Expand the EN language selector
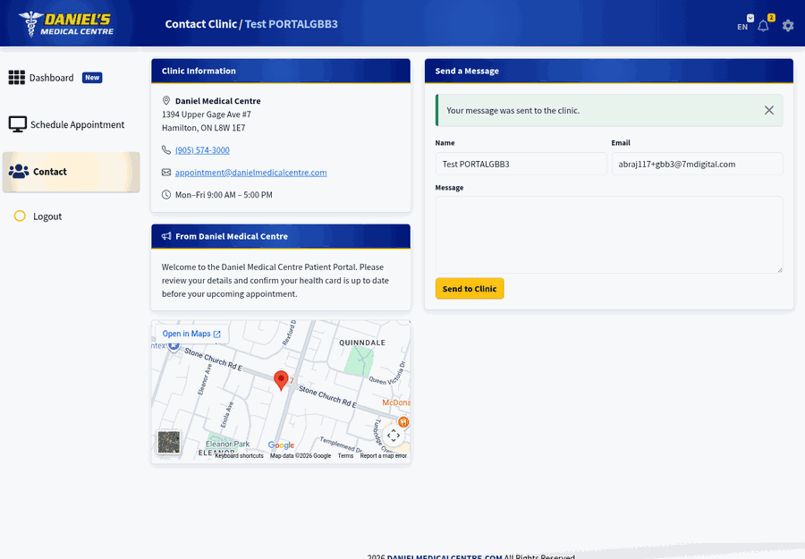Viewport: 805px width, 559px height. pyautogui.click(x=745, y=23)
